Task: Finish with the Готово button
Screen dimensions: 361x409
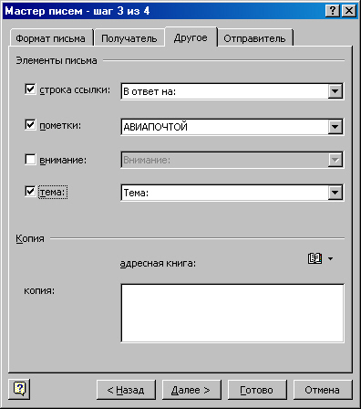Action: 257,390
